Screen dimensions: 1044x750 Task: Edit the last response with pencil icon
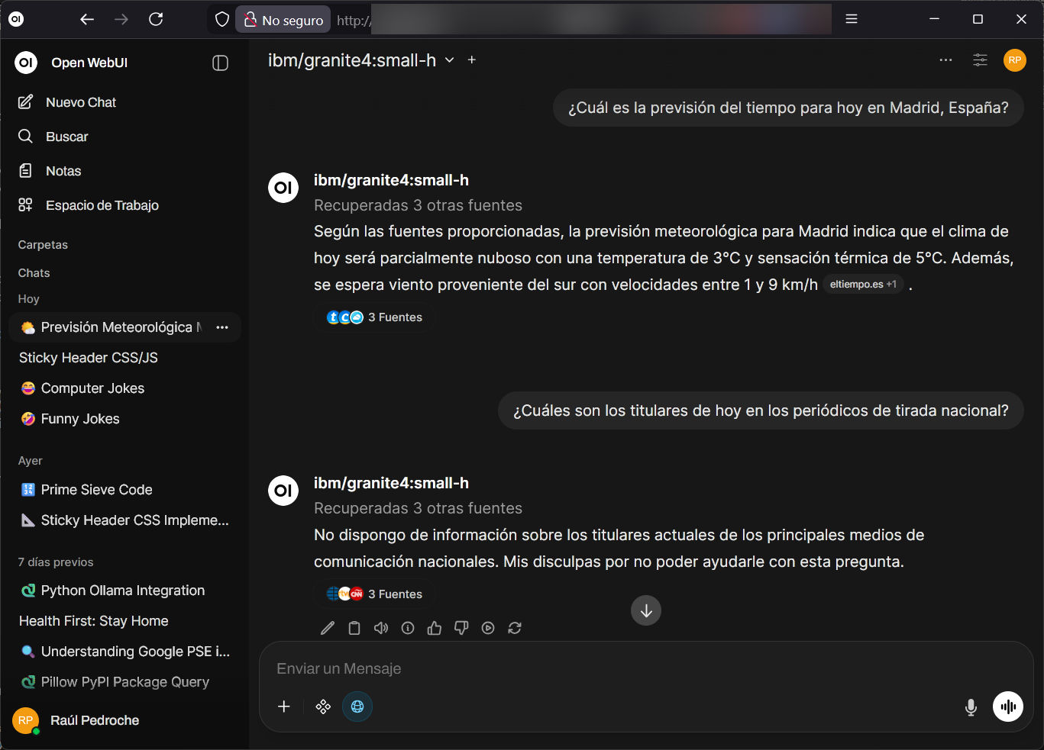click(x=328, y=628)
